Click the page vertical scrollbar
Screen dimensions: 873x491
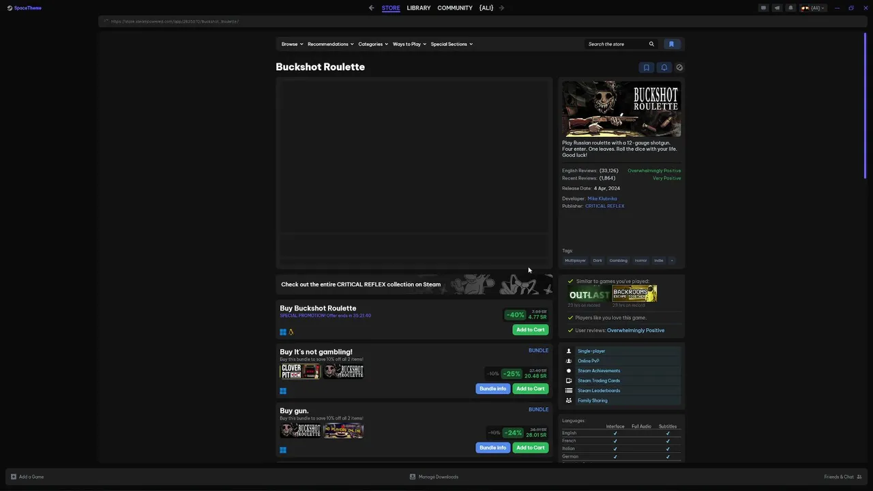pos(866,106)
